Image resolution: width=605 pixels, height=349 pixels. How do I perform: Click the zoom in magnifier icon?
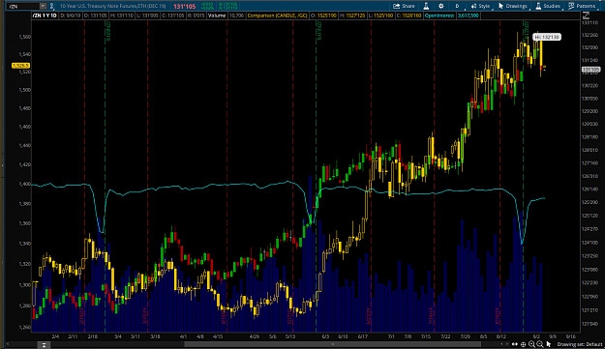tap(531, 344)
